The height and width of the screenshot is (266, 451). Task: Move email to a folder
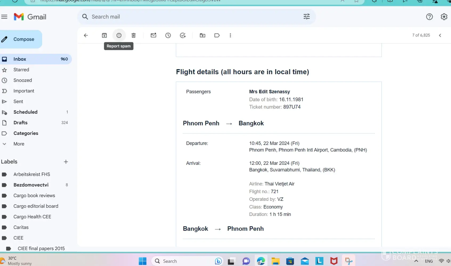coord(202,35)
